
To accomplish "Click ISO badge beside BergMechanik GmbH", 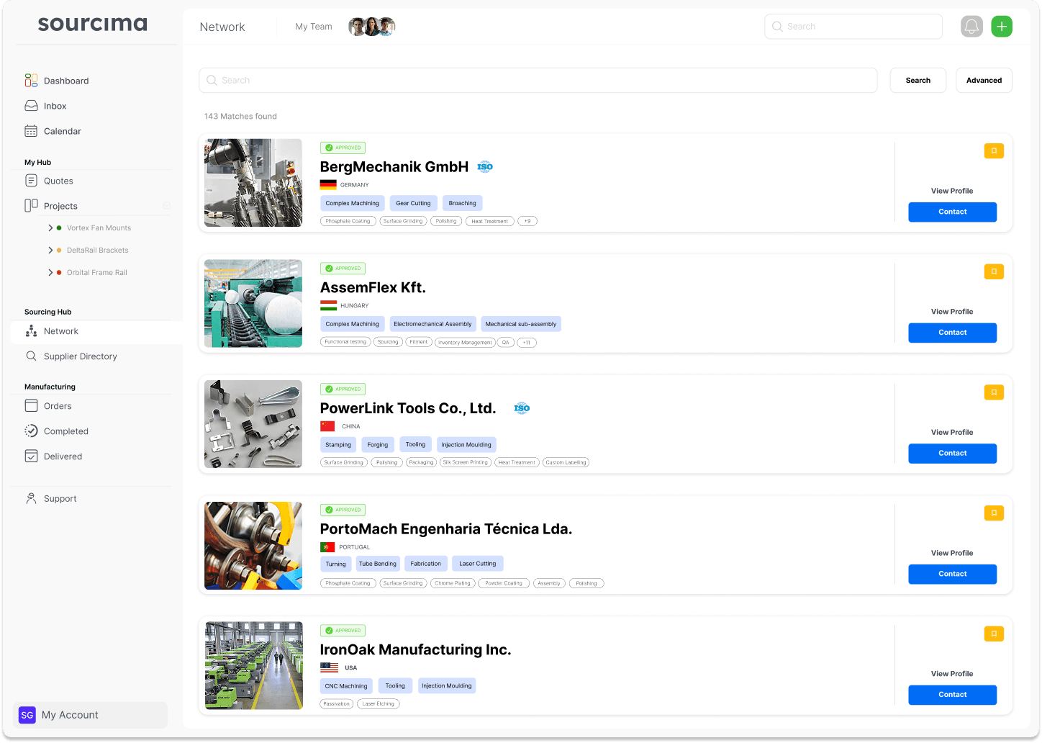I will click(485, 167).
